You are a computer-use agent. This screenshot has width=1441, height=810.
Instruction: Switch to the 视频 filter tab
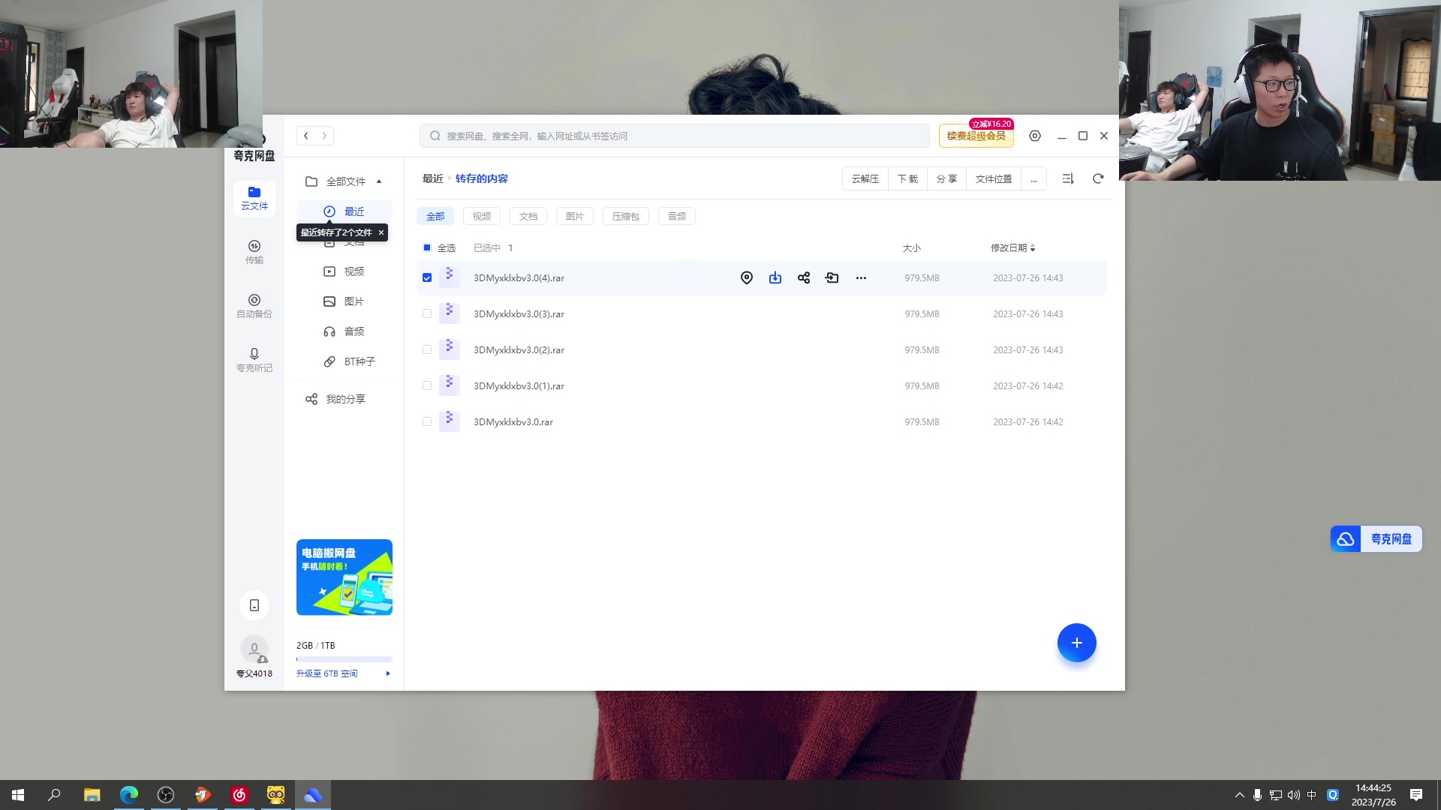point(482,216)
